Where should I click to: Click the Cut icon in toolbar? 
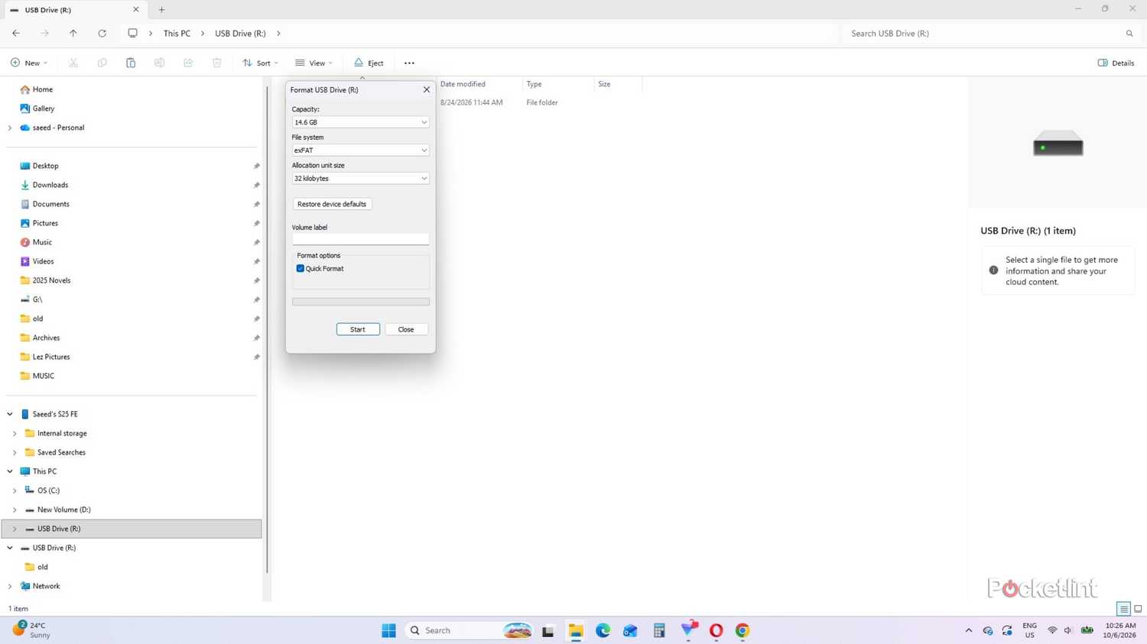pyautogui.click(x=73, y=63)
